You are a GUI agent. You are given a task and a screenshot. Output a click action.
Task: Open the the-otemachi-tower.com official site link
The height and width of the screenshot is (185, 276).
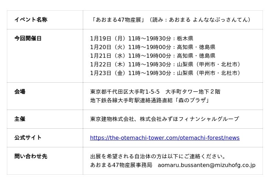165,138
